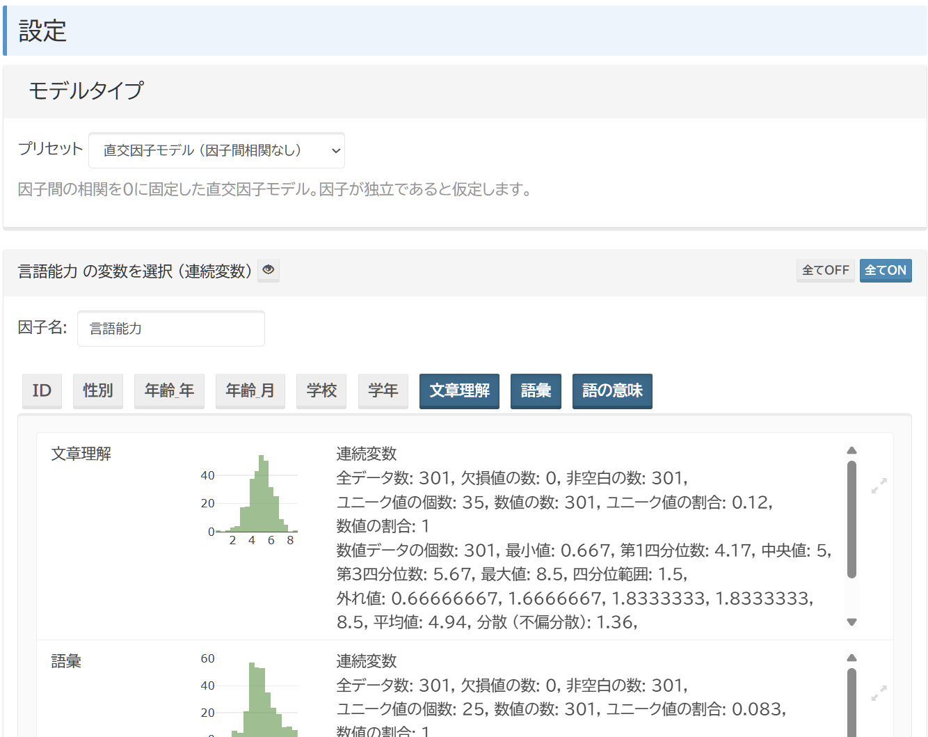Click the expand icon on the 文章理解 card
Image resolution: width=928 pixels, height=737 pixels.
[x=879, y=486]
